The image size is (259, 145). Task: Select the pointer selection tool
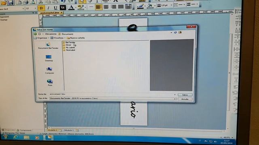pyautogui.click(x=82, y=2)
